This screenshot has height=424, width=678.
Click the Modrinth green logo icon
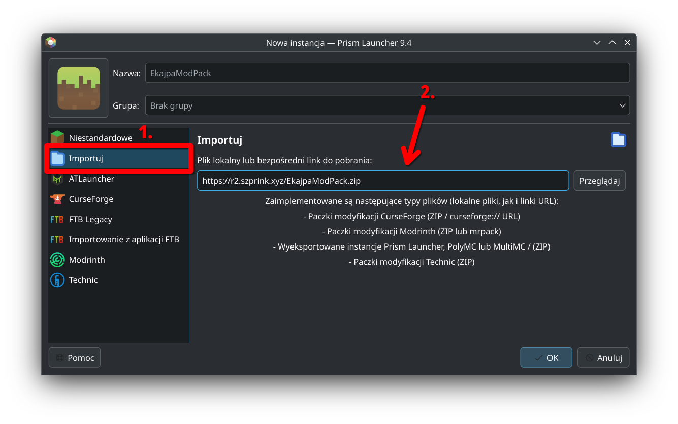click(57, 260)
